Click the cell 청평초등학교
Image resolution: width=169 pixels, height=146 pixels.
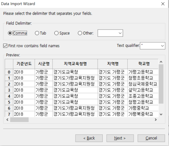tap(143, 78)
